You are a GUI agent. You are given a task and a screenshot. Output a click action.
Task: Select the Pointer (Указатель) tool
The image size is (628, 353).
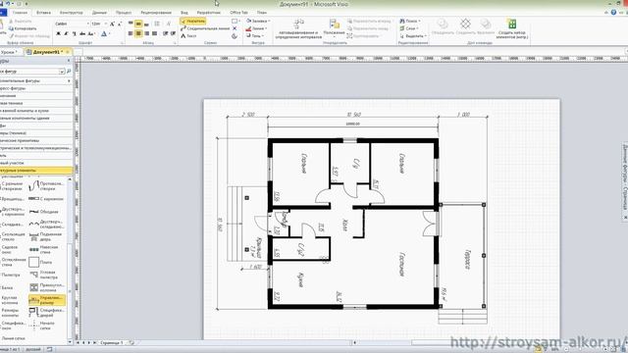(193, 22)
